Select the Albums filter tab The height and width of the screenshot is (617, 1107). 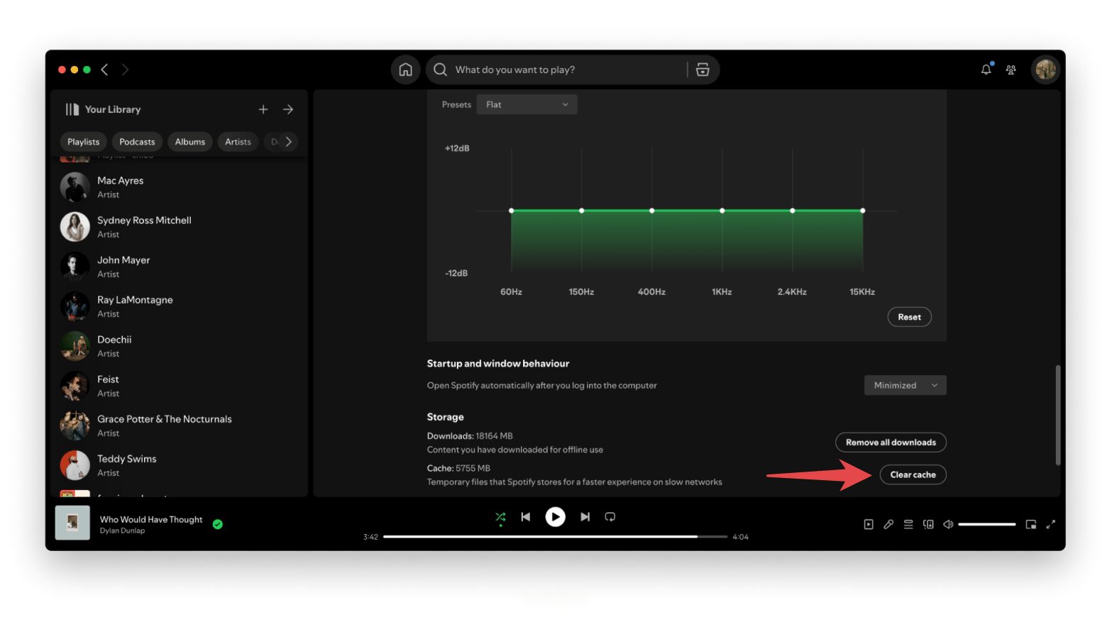click(189, 142)
